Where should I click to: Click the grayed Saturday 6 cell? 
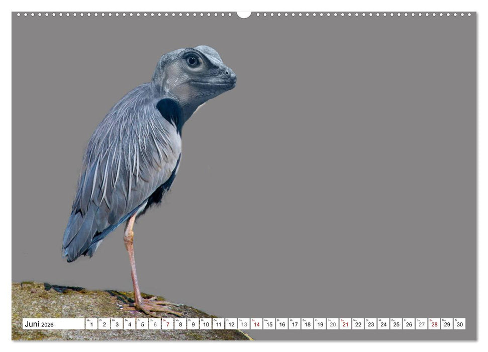pyautogui.click(x=155, y=324)
